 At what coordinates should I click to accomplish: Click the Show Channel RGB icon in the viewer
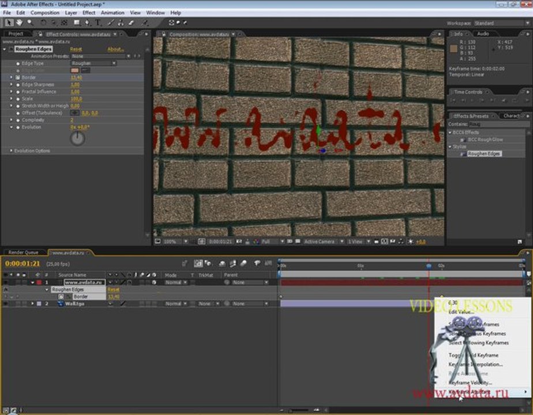tap(256, 242)
